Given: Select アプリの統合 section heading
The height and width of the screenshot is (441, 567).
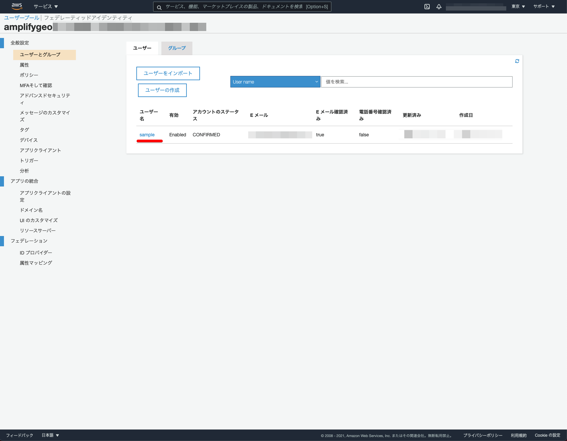Looking at the screenshot, I should coord(24,181).
